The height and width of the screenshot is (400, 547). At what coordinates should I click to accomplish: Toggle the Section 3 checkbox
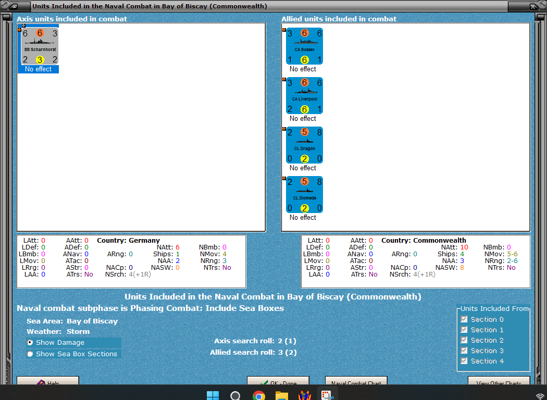coord(464,351)
